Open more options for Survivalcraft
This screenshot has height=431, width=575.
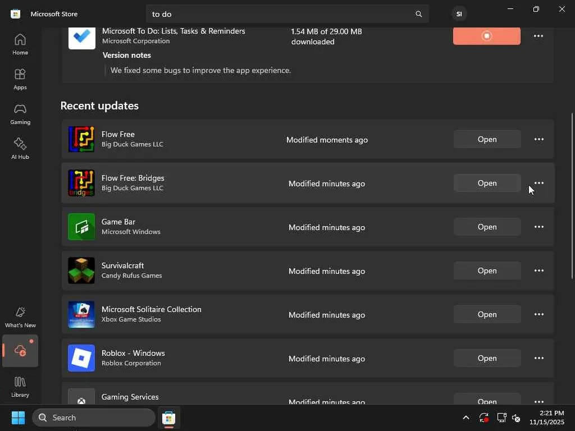pos(539,270)
